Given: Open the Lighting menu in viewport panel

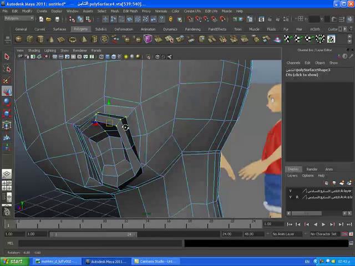Looking at the screenshot, I should click(50, 50).
